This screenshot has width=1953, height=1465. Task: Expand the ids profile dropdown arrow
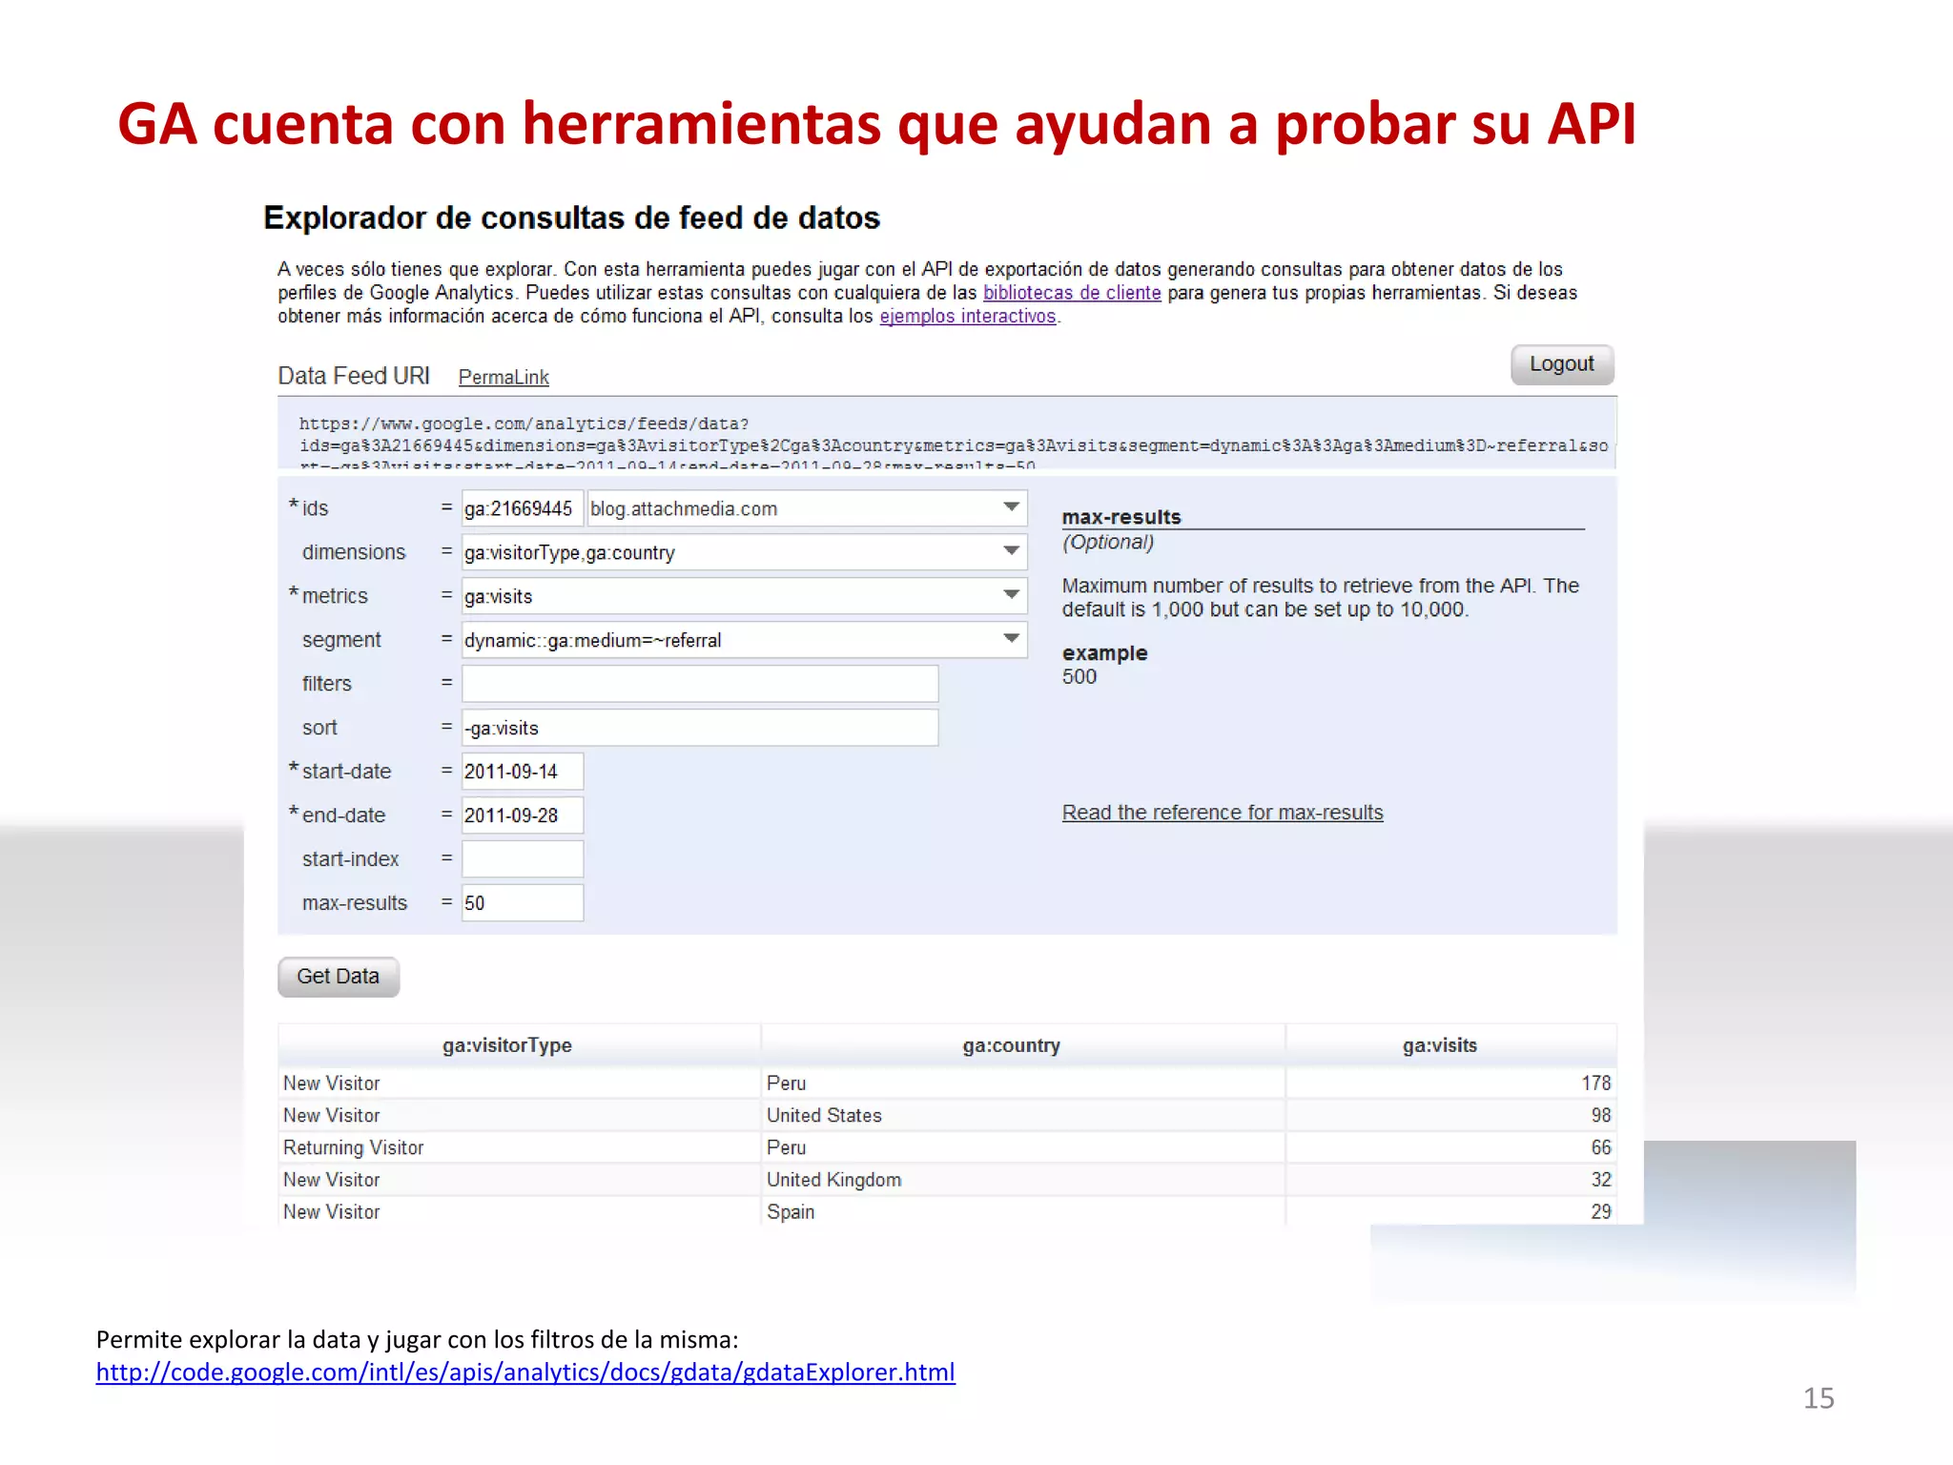(x=1011, y=507)
